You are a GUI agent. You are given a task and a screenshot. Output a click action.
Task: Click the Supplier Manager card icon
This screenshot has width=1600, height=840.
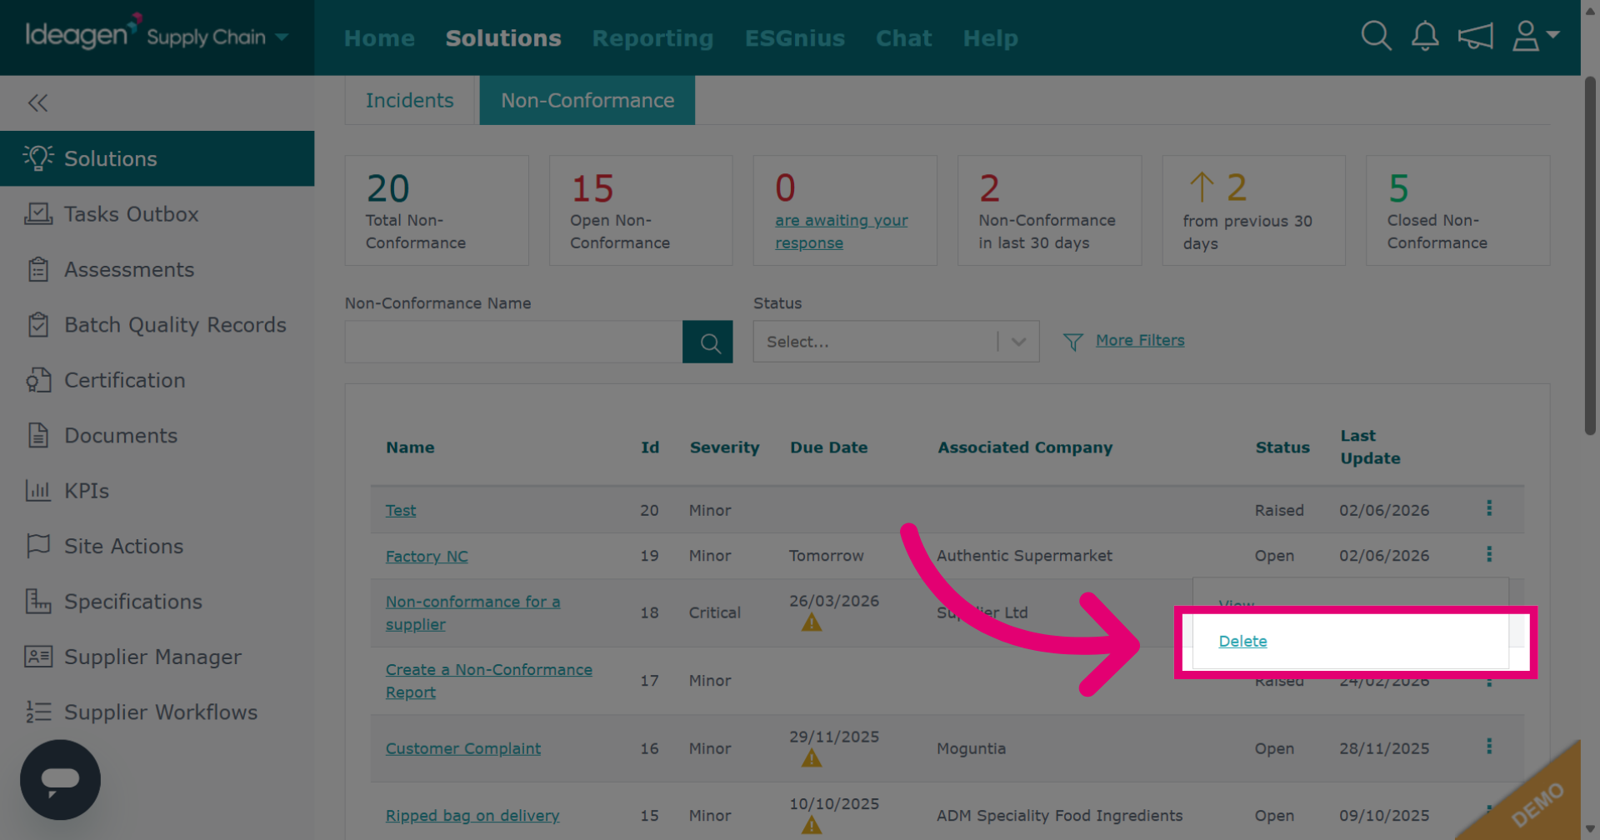[38, 657]
